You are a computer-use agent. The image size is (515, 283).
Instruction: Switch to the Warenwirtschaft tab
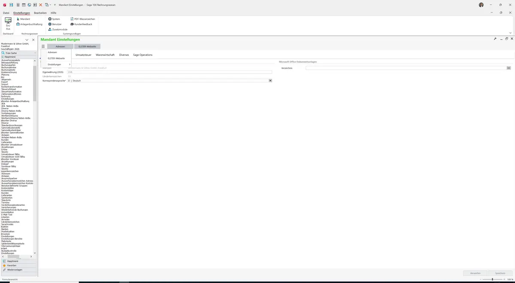click(x=105, y=55)
